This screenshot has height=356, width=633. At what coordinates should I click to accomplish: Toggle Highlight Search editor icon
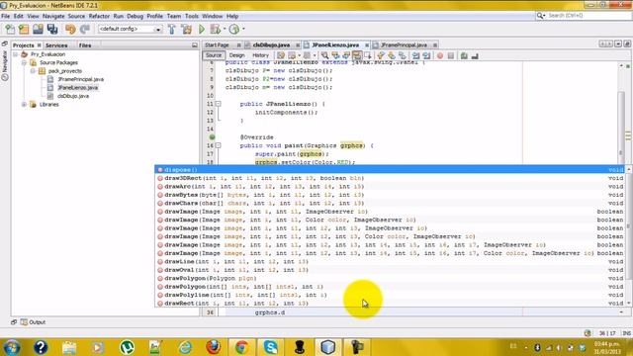point(357,55)
